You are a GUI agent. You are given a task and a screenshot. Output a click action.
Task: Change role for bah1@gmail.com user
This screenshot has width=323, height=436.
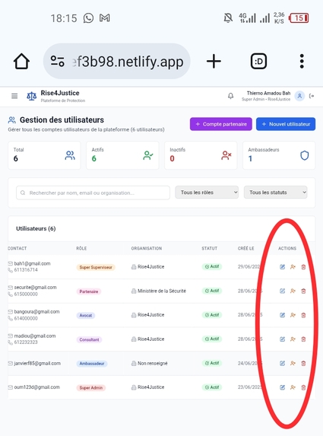point(293,267)
